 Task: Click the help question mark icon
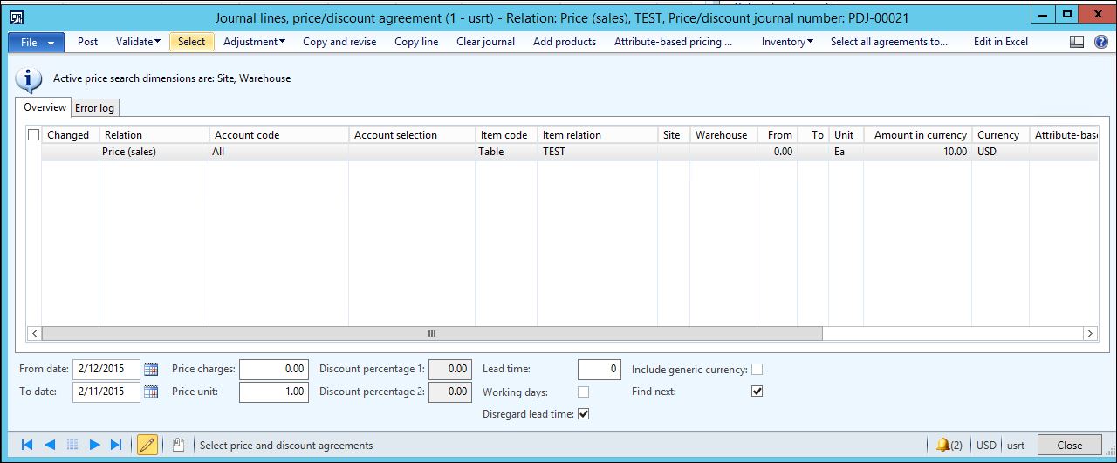point(1100,42)
